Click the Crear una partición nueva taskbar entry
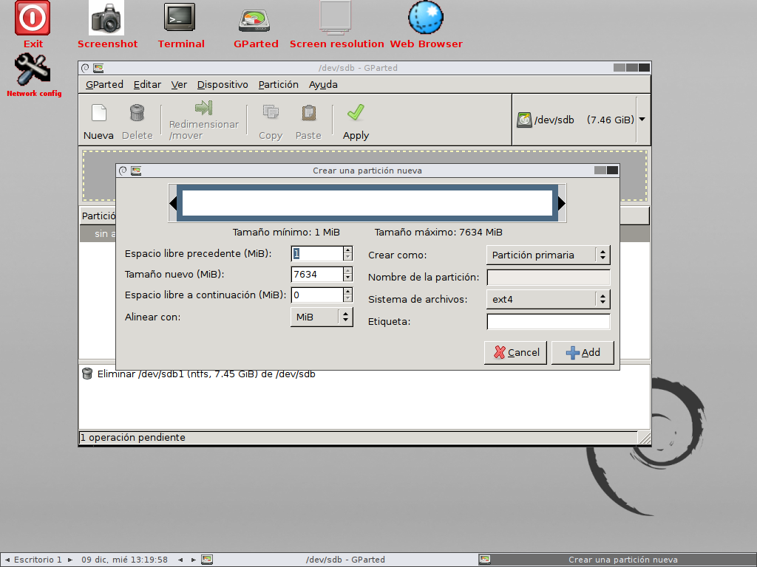 point(617,560)
